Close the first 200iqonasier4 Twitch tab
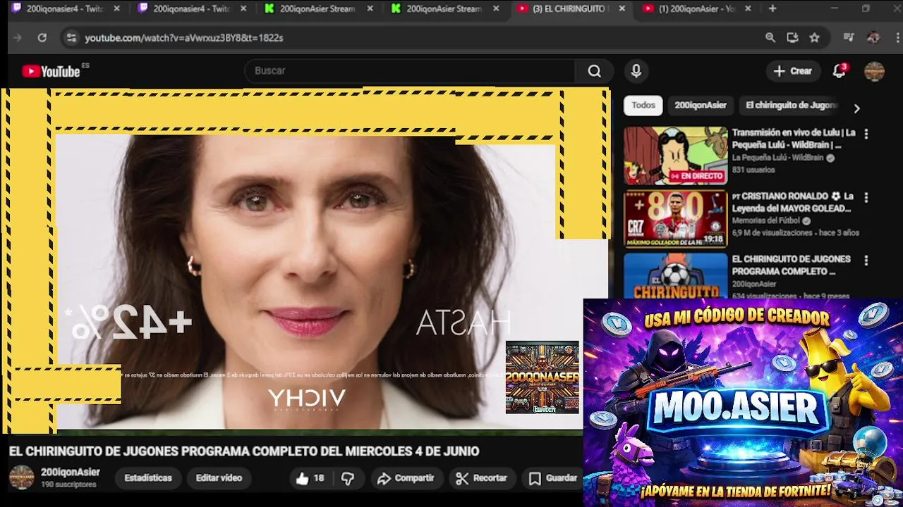903x507 pixels. click(x=116, y=8)
